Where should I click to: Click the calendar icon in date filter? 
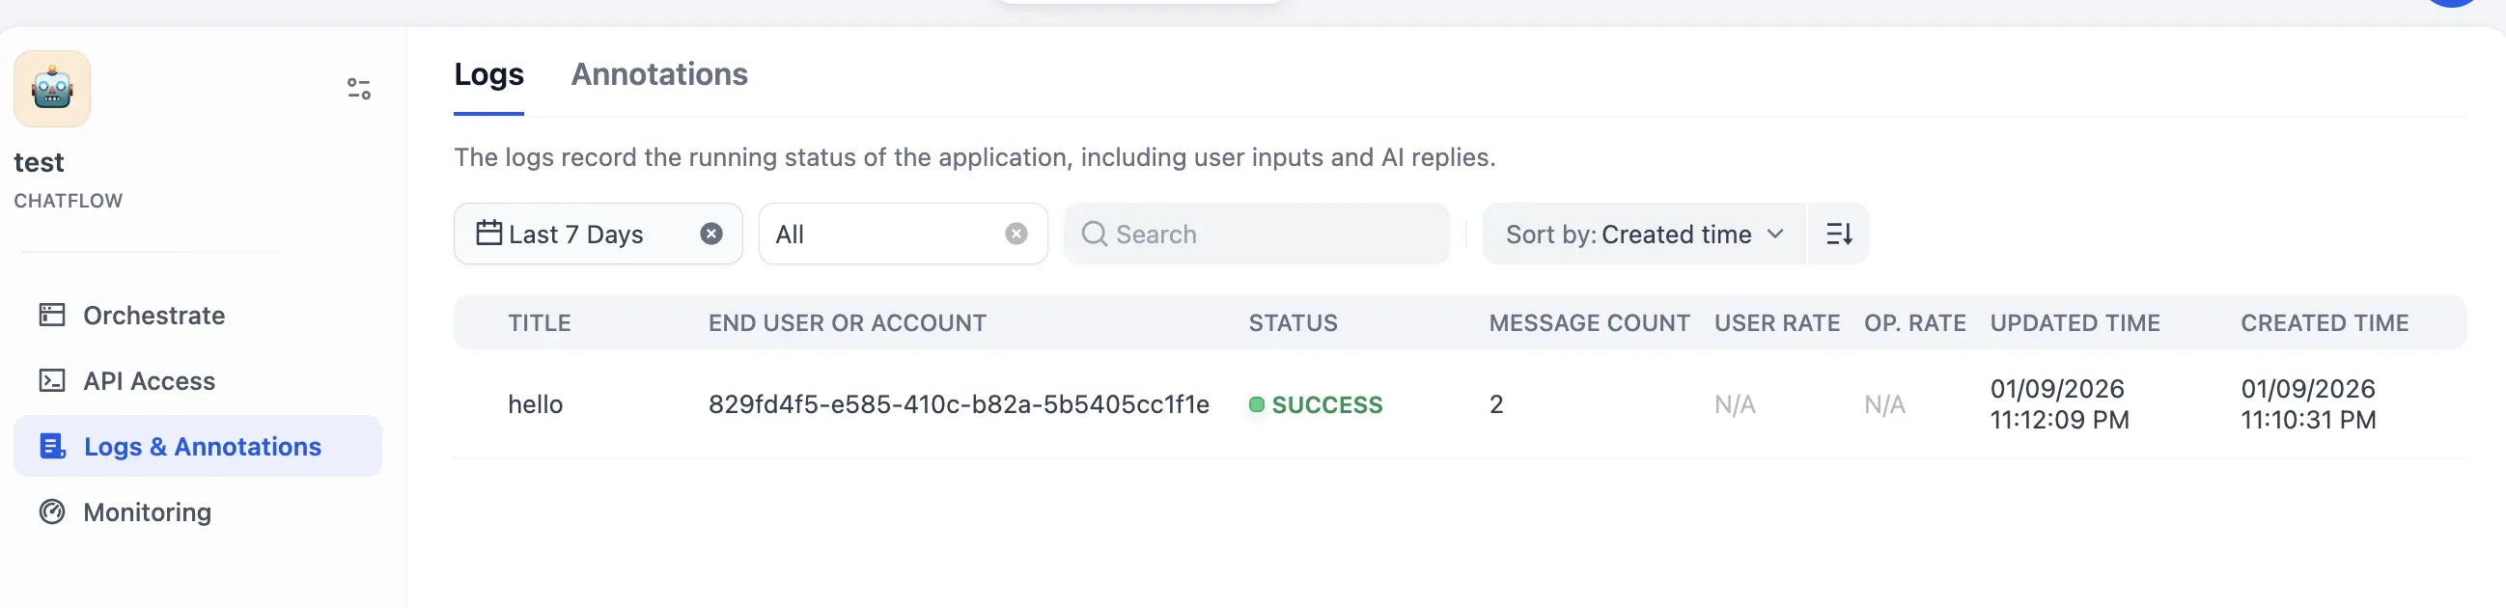pos(488,234)
